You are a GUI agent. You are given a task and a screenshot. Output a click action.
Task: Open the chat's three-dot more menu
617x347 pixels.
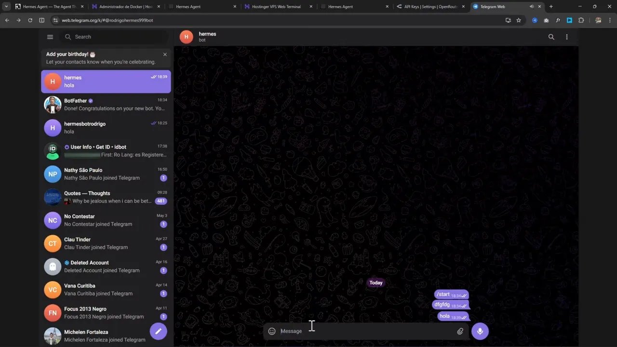[x=567, y=37]
